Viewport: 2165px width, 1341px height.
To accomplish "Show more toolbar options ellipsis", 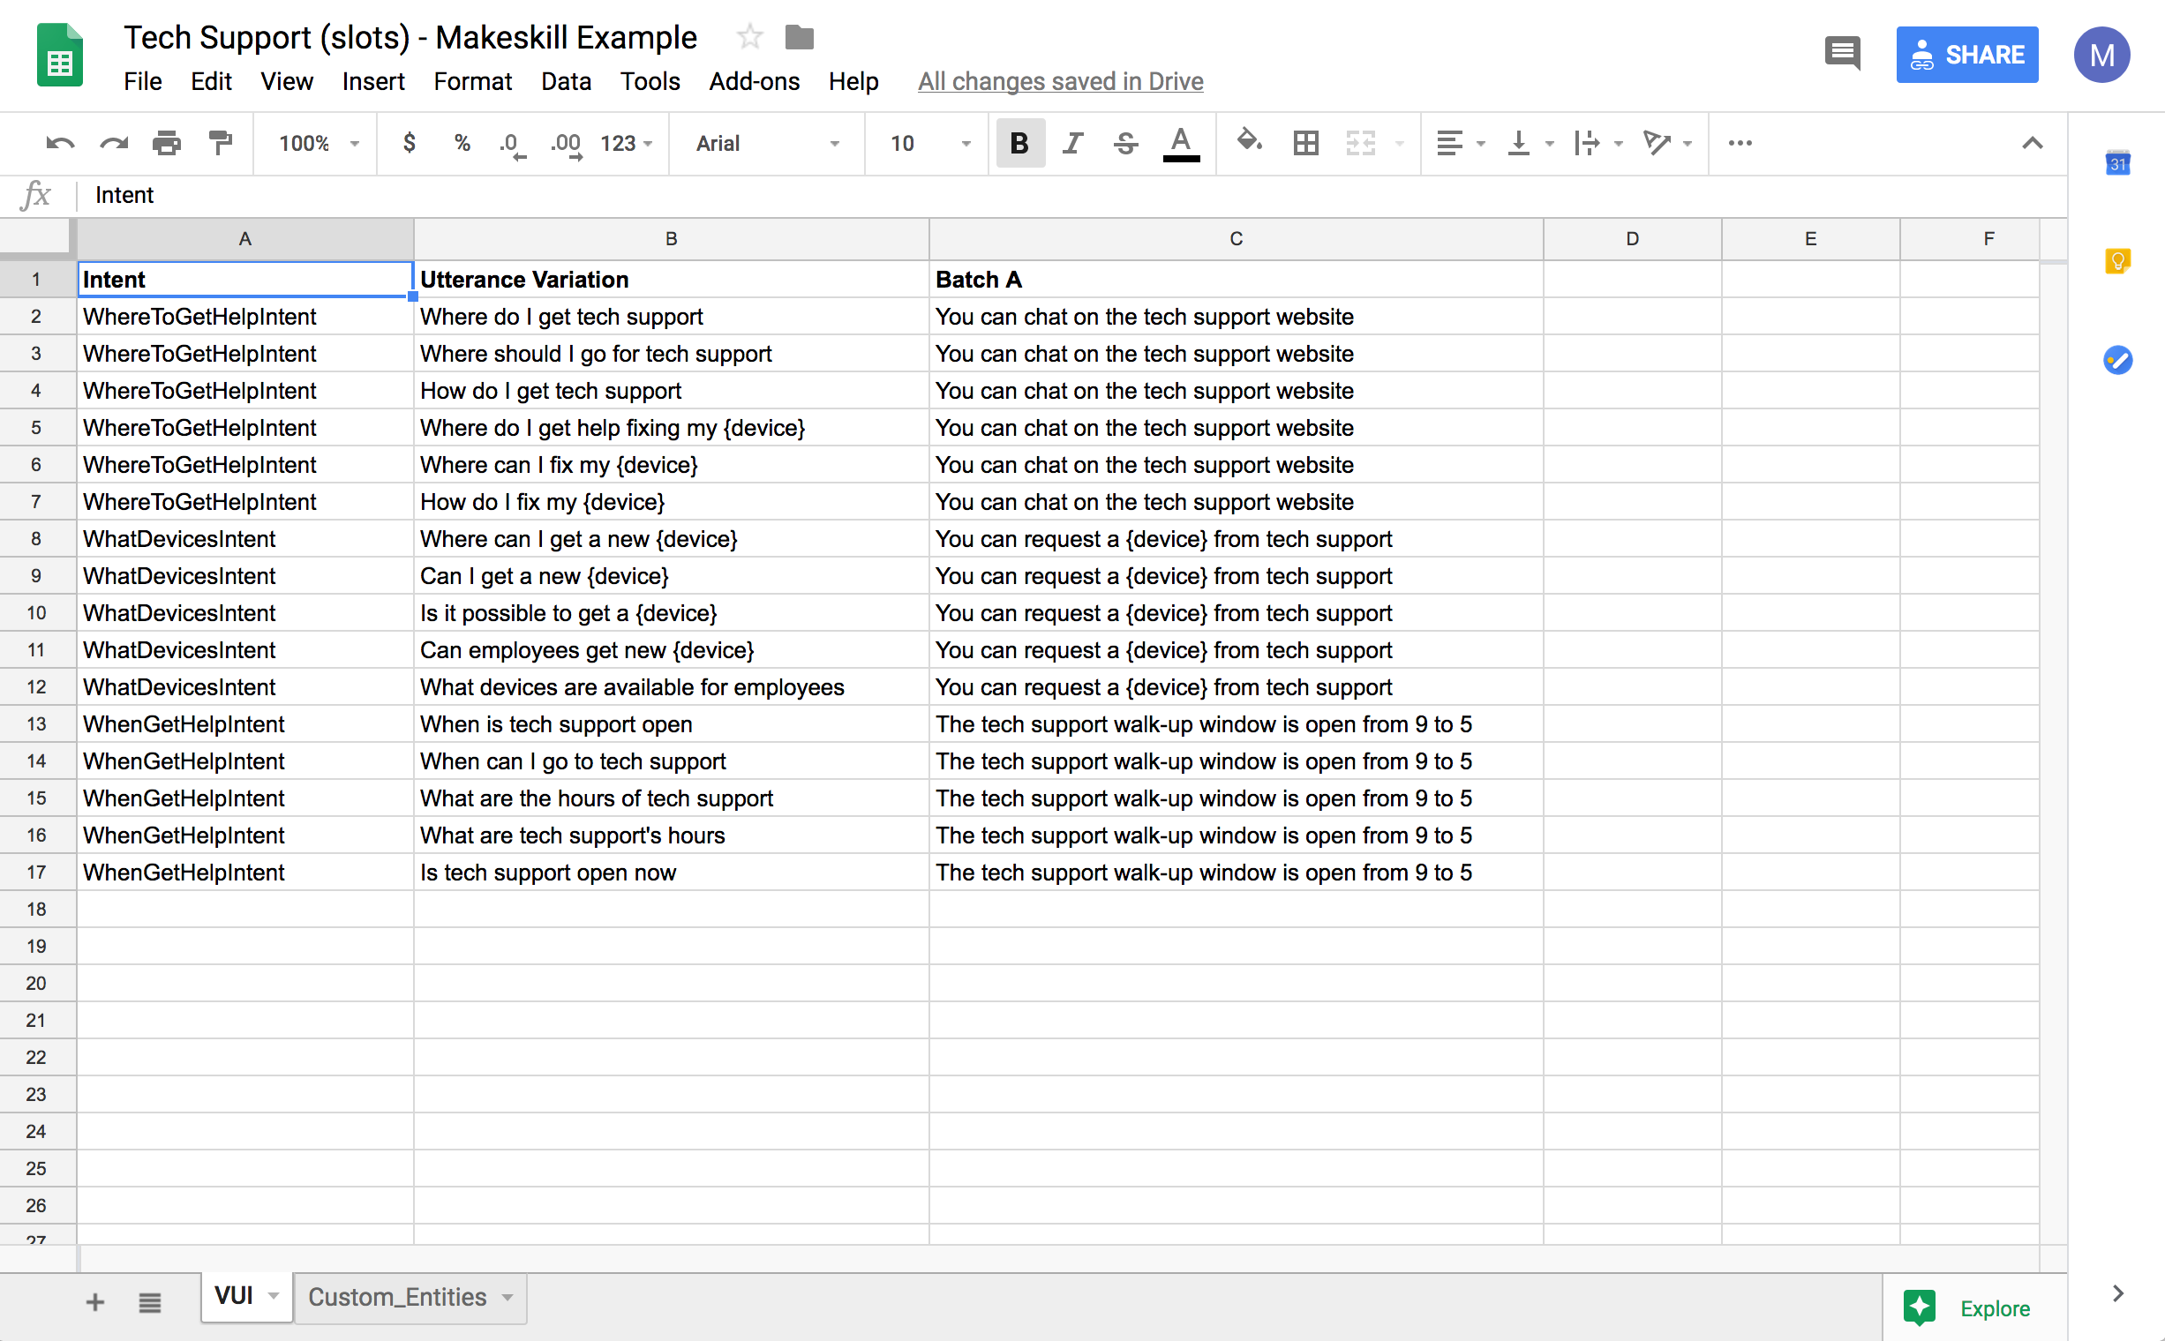I will click(1740, 143).
